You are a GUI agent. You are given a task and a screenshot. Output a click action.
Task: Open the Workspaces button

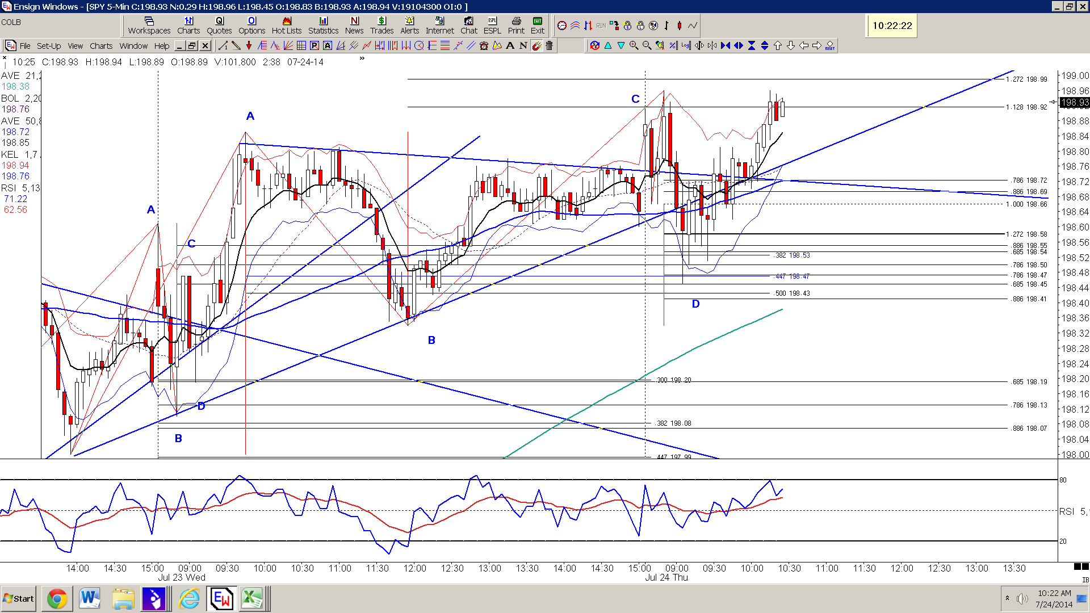(x=149, y=26)
